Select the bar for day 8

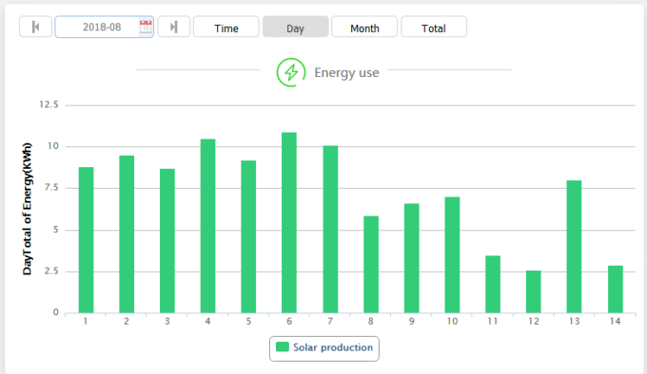(370, 265)
